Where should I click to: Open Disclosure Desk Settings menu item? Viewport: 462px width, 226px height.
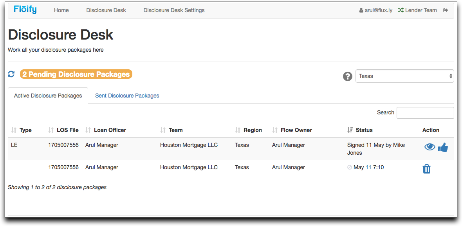click(174, 10)
